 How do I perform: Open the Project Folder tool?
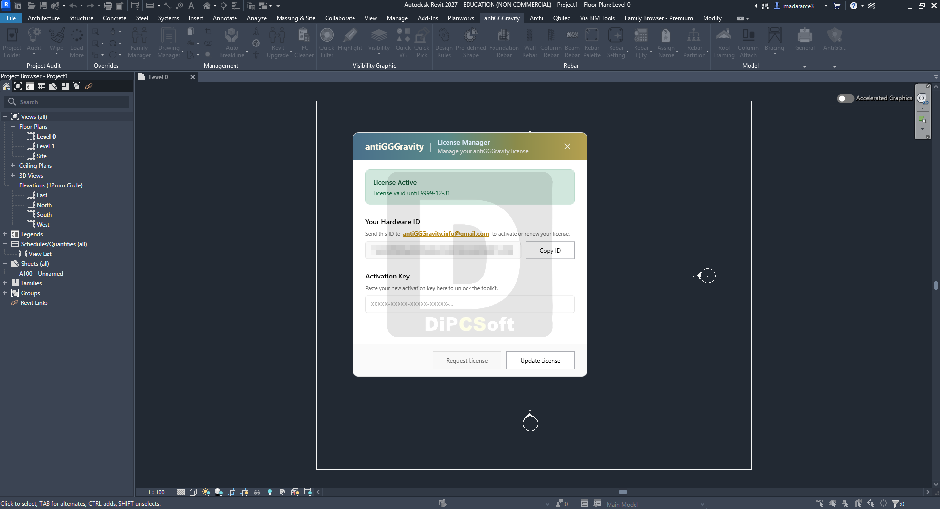[x=12, y=43]
